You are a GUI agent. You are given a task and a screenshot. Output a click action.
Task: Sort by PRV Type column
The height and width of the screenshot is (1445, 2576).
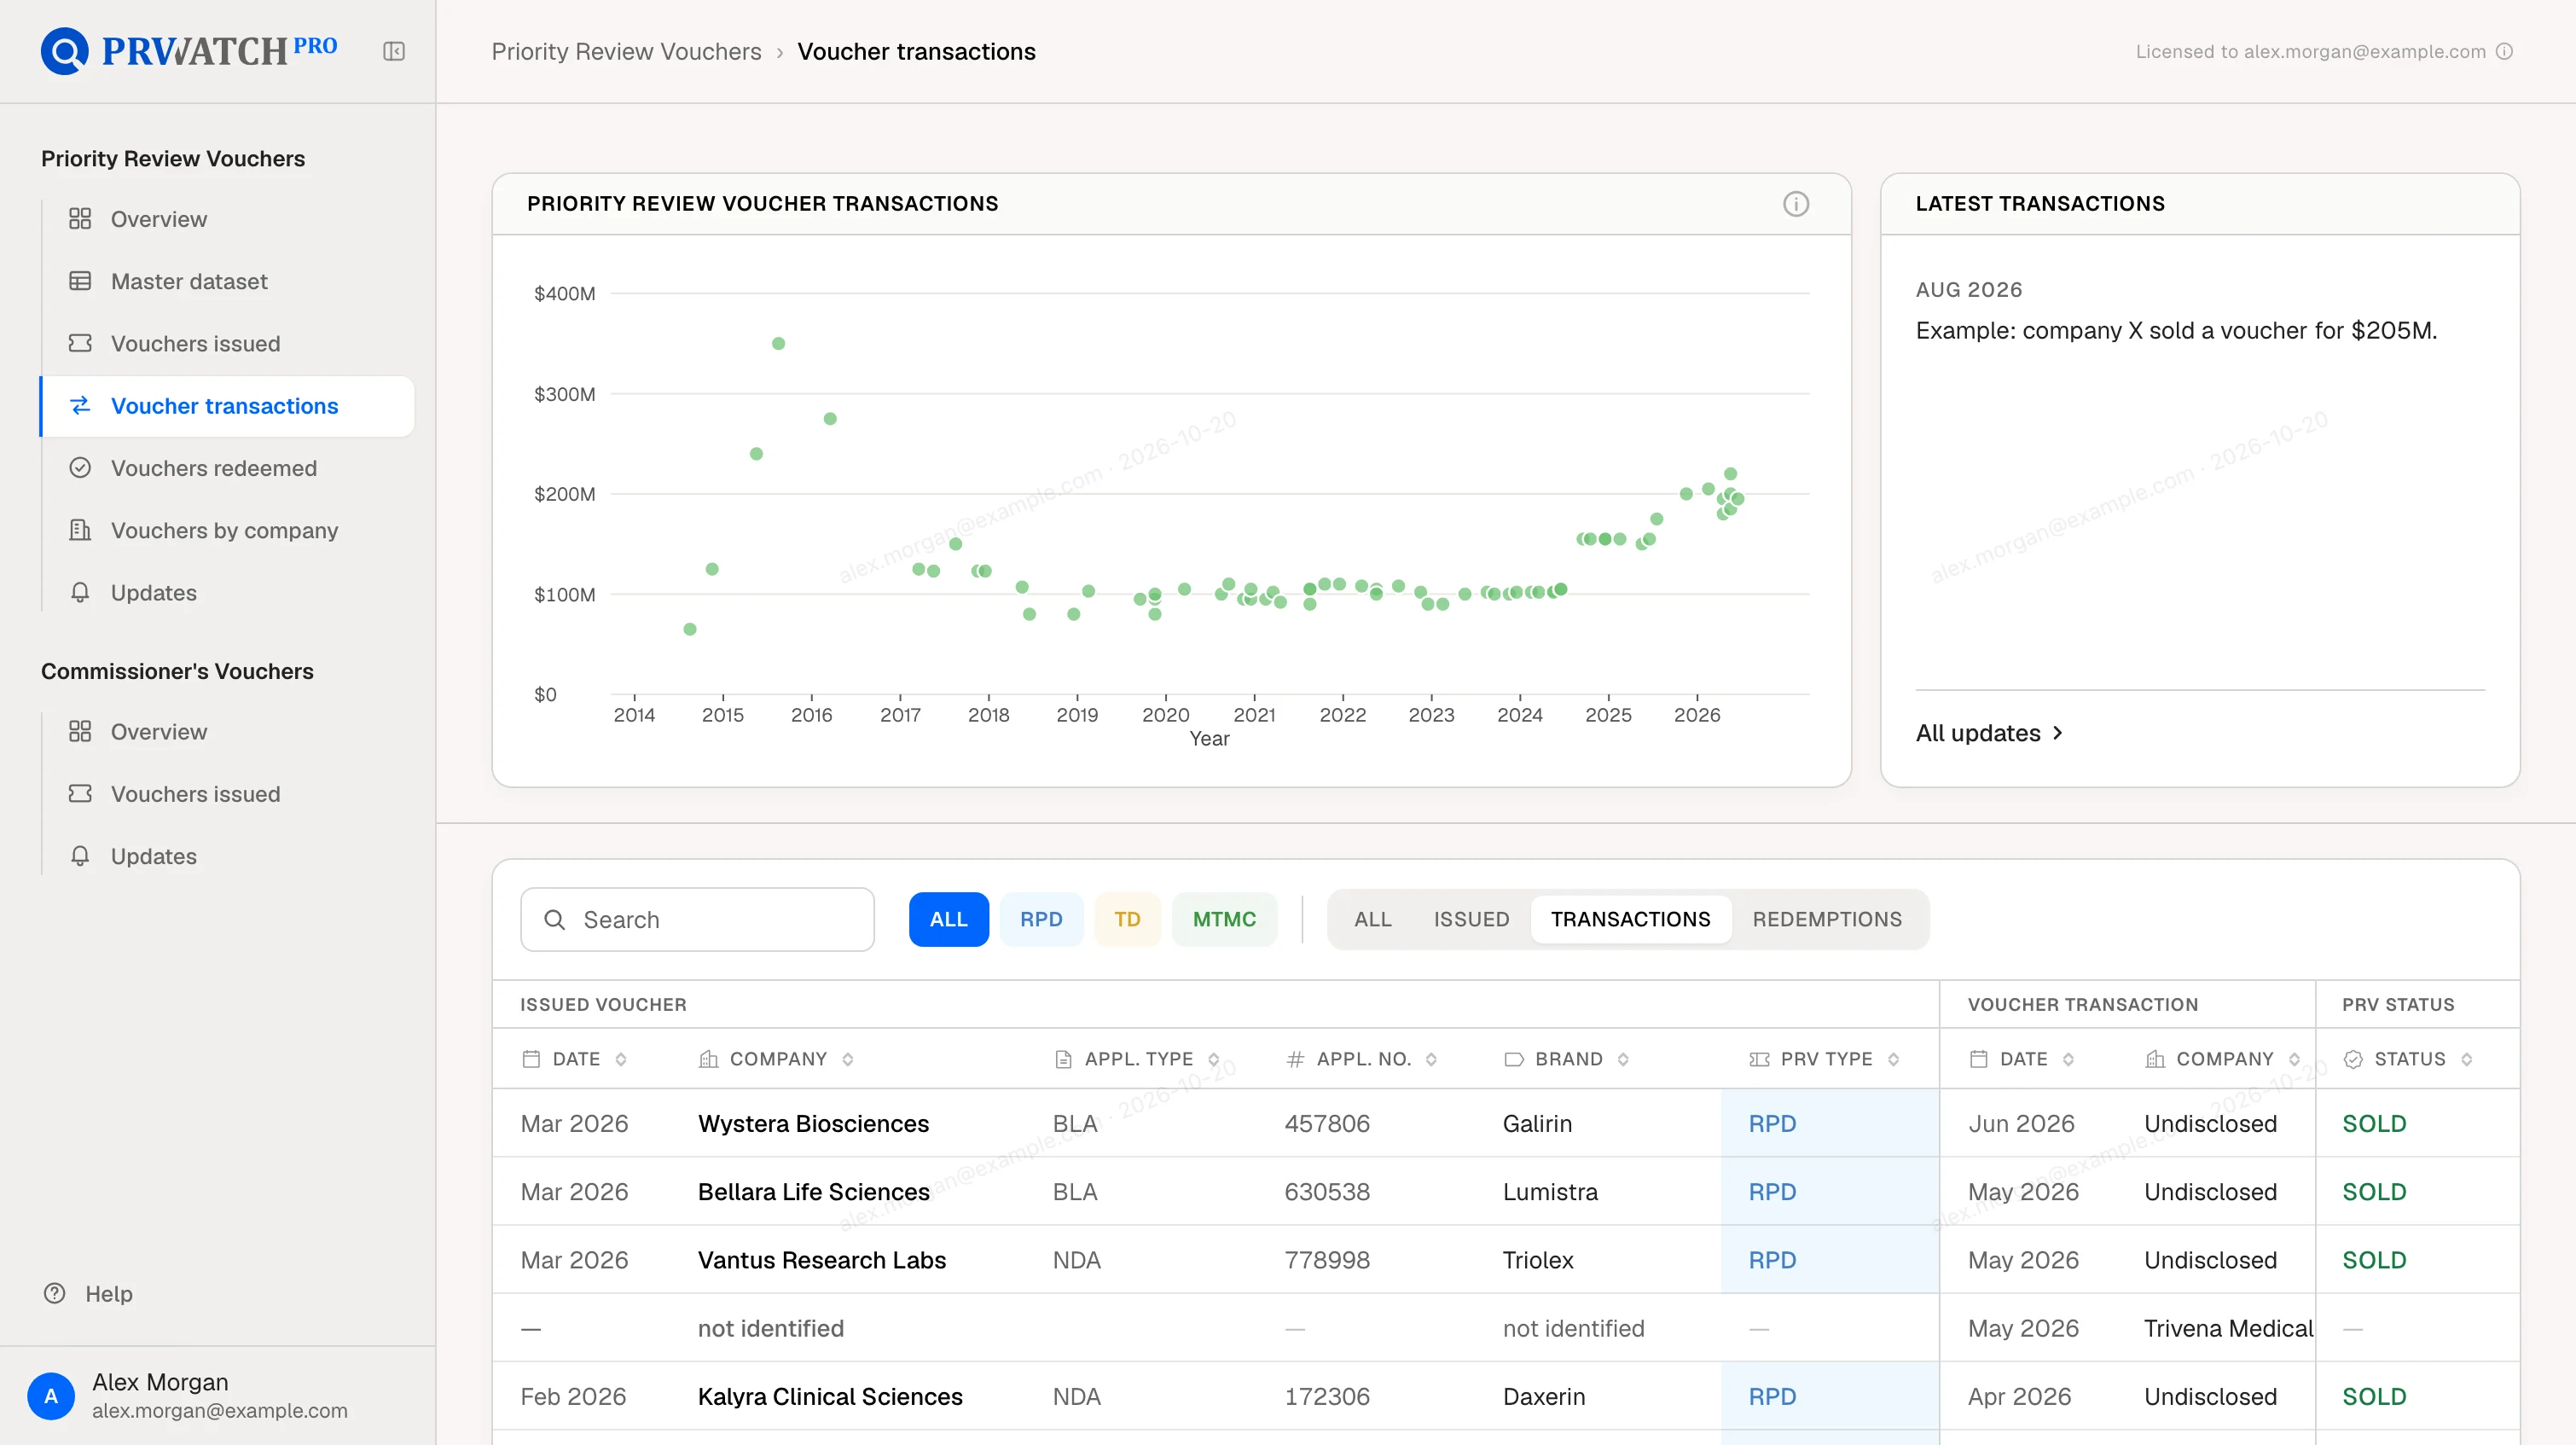(x=1825, y=1059)
